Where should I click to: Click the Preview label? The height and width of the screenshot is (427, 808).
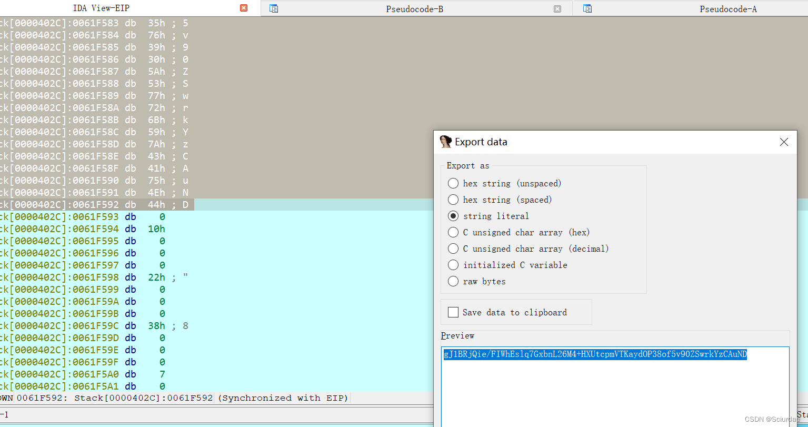pos(457,335)
